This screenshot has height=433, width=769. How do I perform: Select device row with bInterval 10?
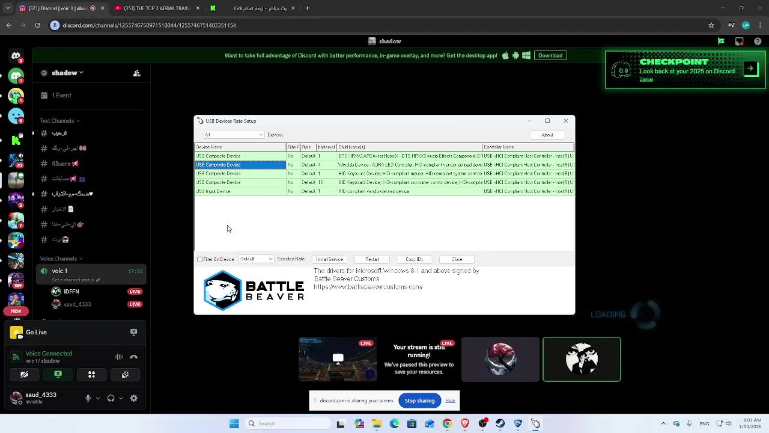[x=384, y=182]
